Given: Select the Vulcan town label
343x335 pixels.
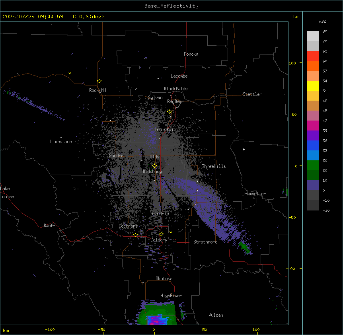Looking at the screenshot, I should point(216,315).
